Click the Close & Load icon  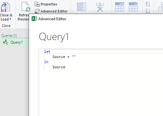tap(5, 7)
